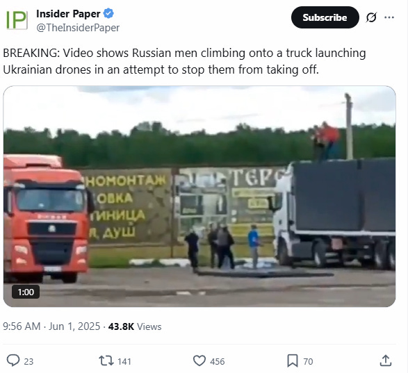Click the 141 reposts count
This screenshot has width=408, height=373.
124,362
